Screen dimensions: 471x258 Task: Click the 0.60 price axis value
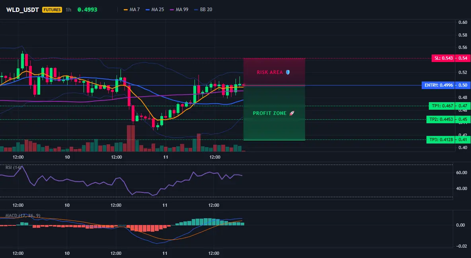click(463, 22)
